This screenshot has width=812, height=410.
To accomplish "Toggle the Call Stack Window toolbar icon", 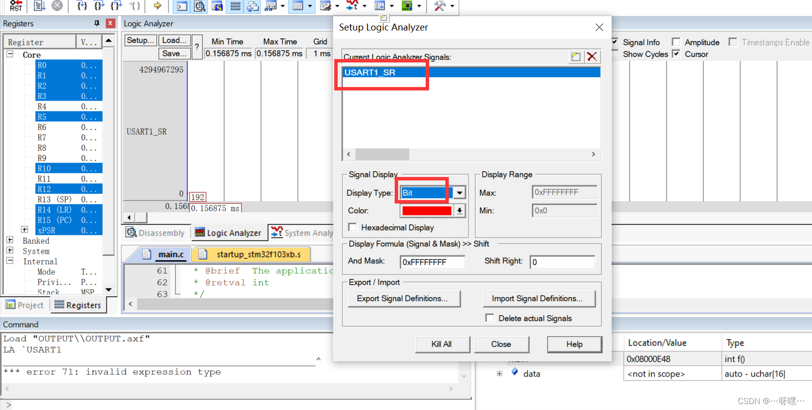I will [253, 6].
